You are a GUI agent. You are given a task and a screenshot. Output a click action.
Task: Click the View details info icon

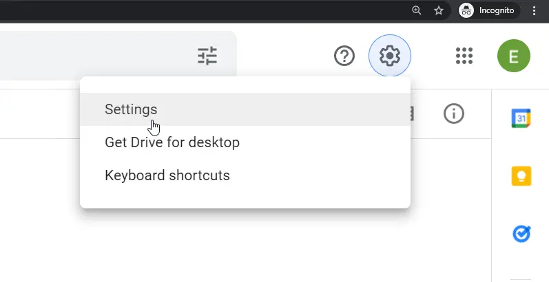[x=454, y=113]
